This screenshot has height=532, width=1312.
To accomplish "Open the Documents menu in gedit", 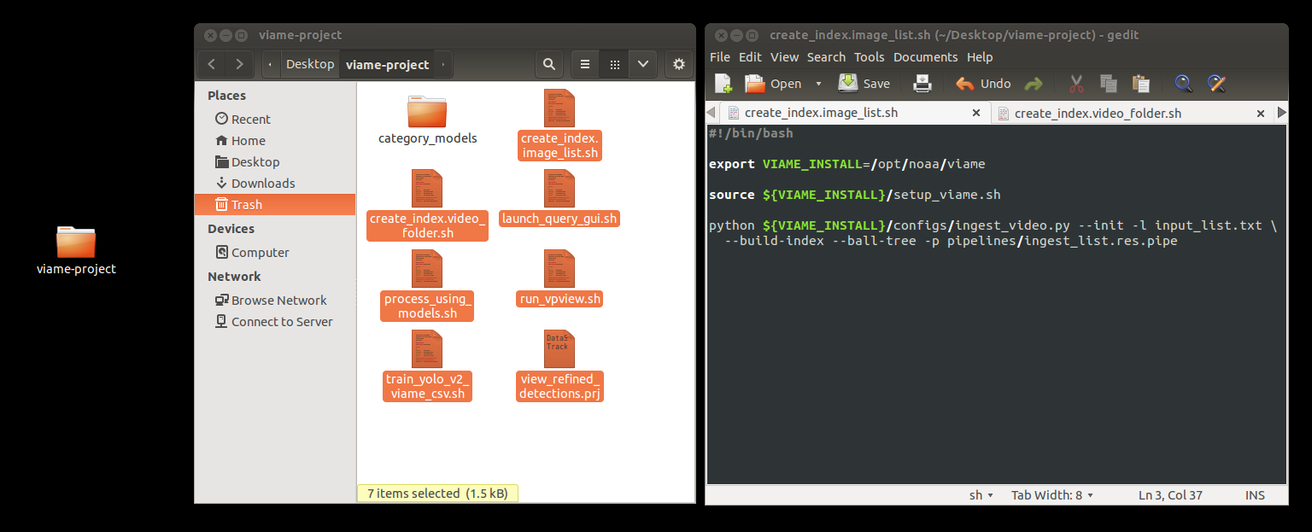I will pyautogui.click(x=926, y=57).
